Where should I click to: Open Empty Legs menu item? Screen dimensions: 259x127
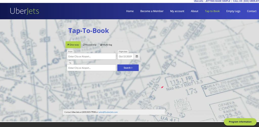(x=233, y=11)
